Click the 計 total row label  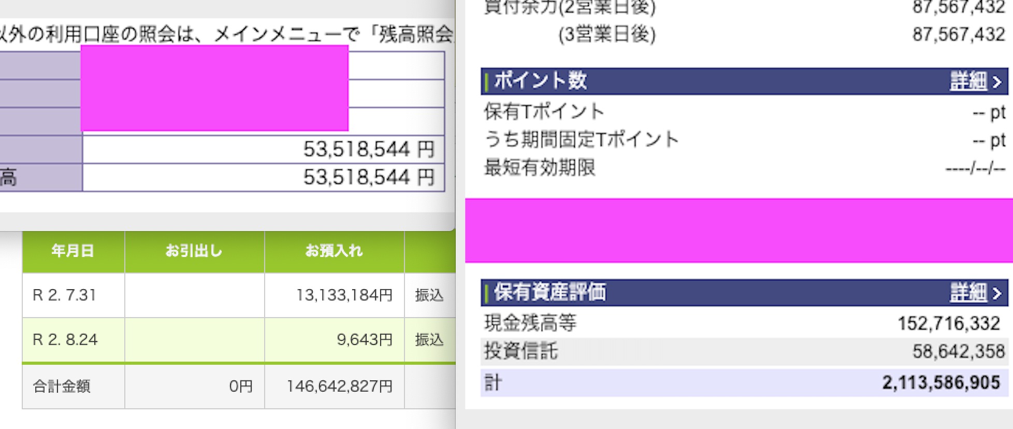pos(493,383)
